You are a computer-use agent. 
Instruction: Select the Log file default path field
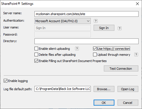[63, 89]
